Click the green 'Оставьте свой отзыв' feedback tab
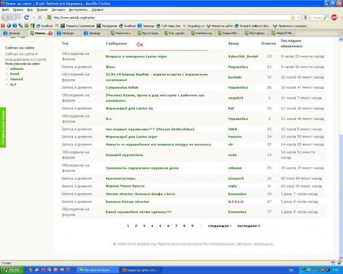343x274 pixels. pos(3,126)
